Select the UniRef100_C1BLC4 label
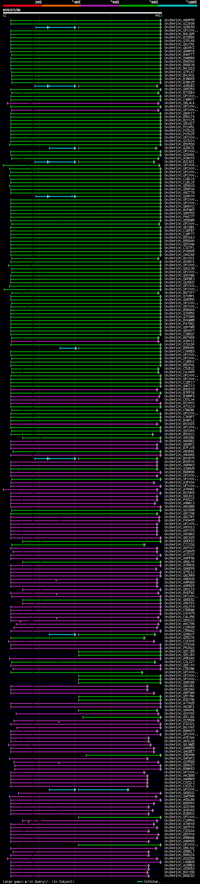 (x=179, y=179)
